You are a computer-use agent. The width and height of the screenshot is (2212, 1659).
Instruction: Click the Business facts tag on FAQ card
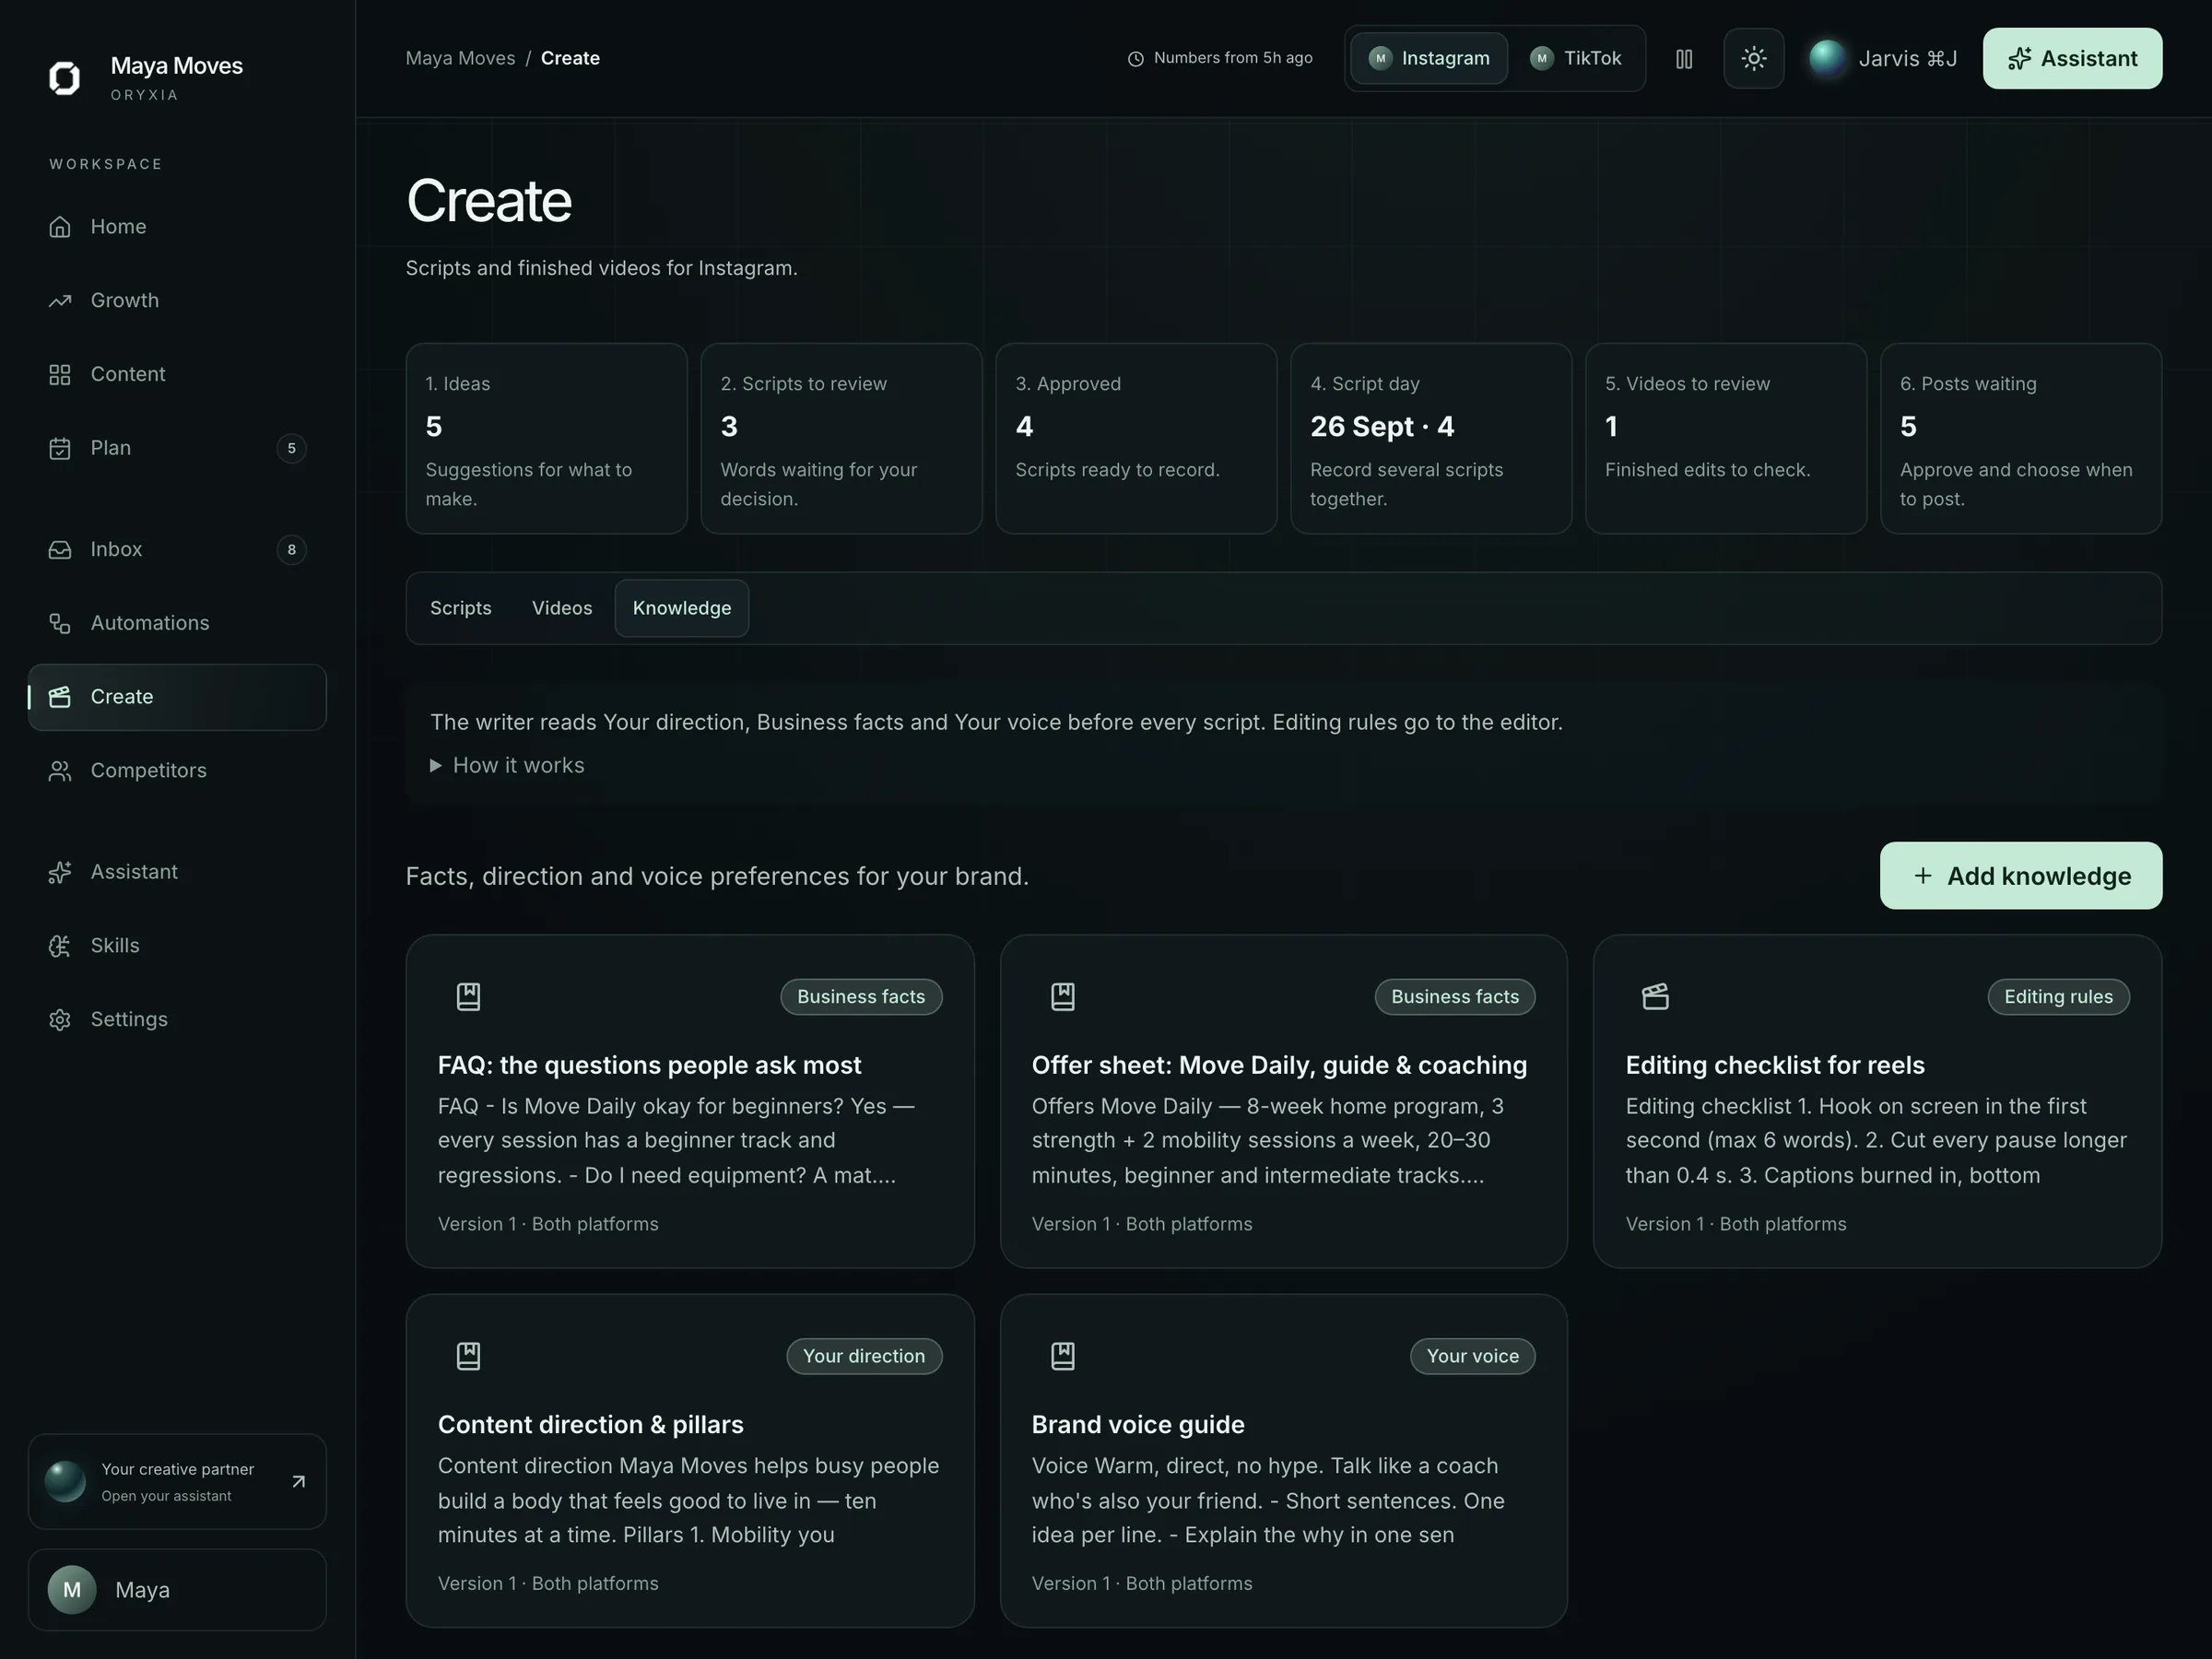[x=861, y=997]
